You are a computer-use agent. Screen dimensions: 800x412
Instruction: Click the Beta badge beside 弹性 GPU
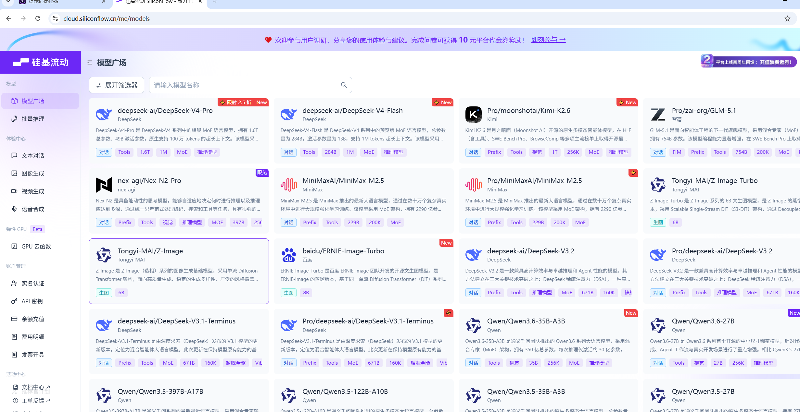click(x=37, y=229)
